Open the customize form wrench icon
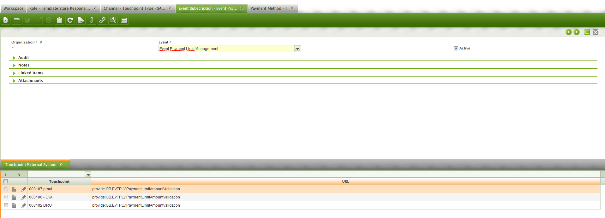The image size is (605, 218). 113,20
